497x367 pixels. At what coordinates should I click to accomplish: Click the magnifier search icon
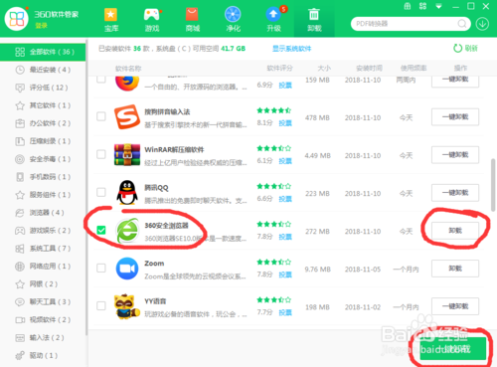462,24
